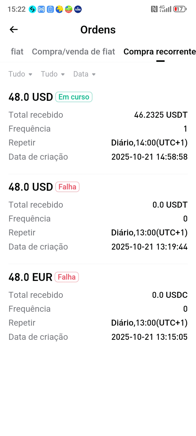Tap the Em curso status badge

74,97
